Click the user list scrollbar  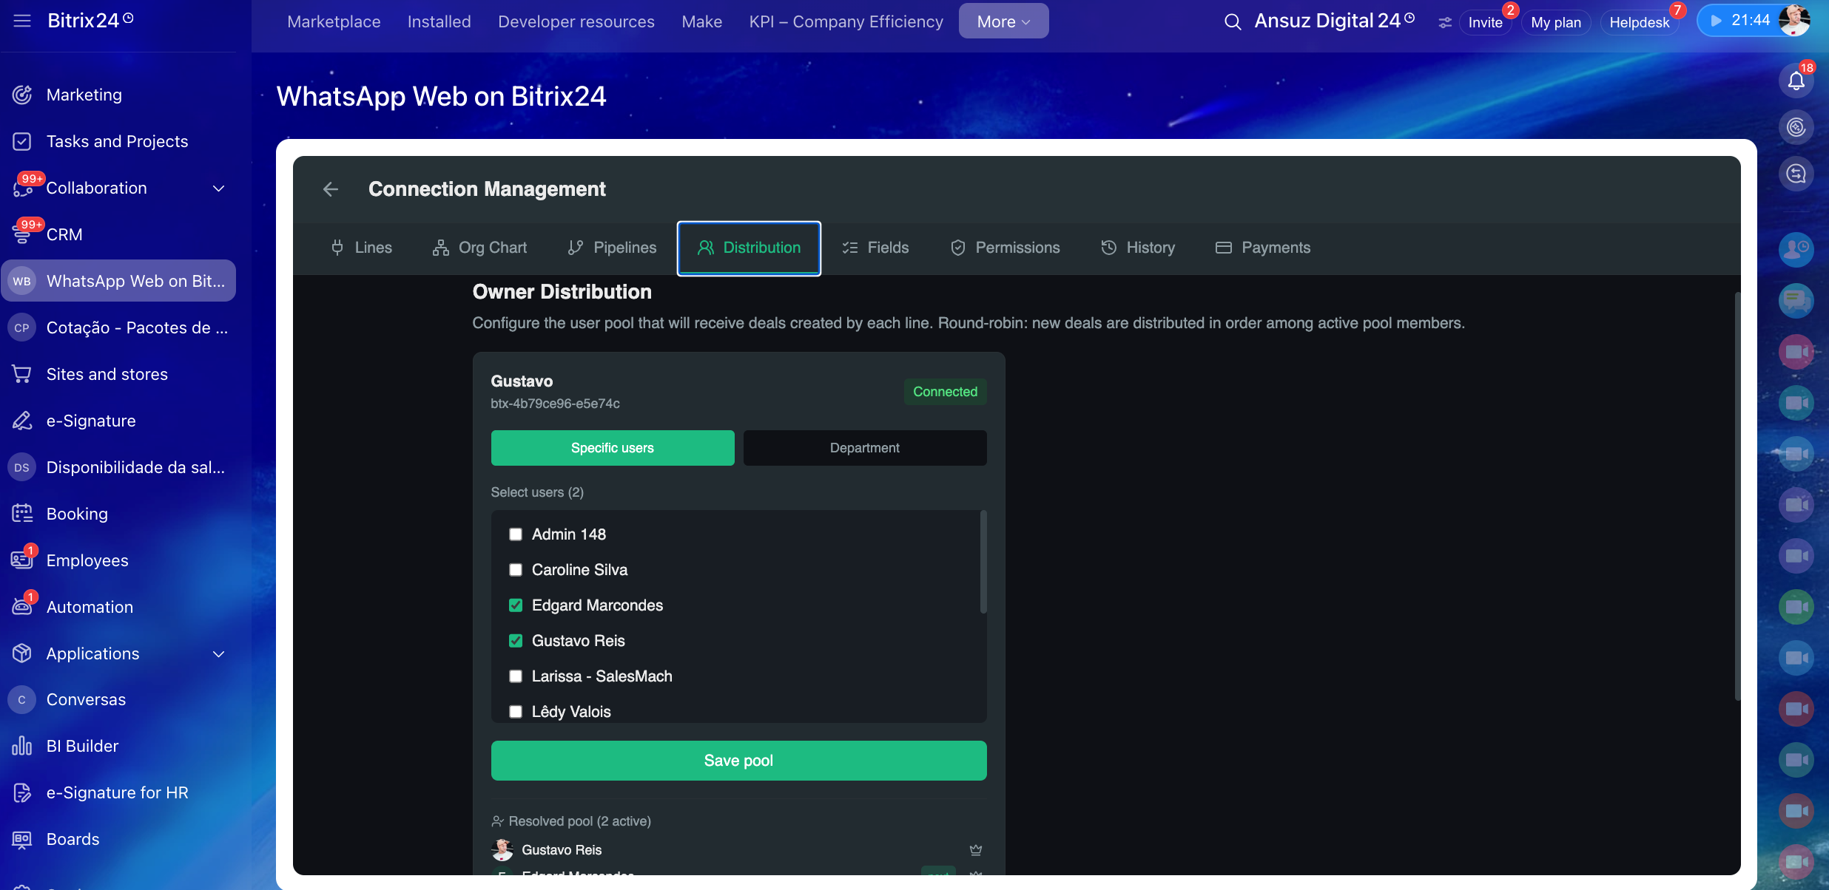(983, 562)
